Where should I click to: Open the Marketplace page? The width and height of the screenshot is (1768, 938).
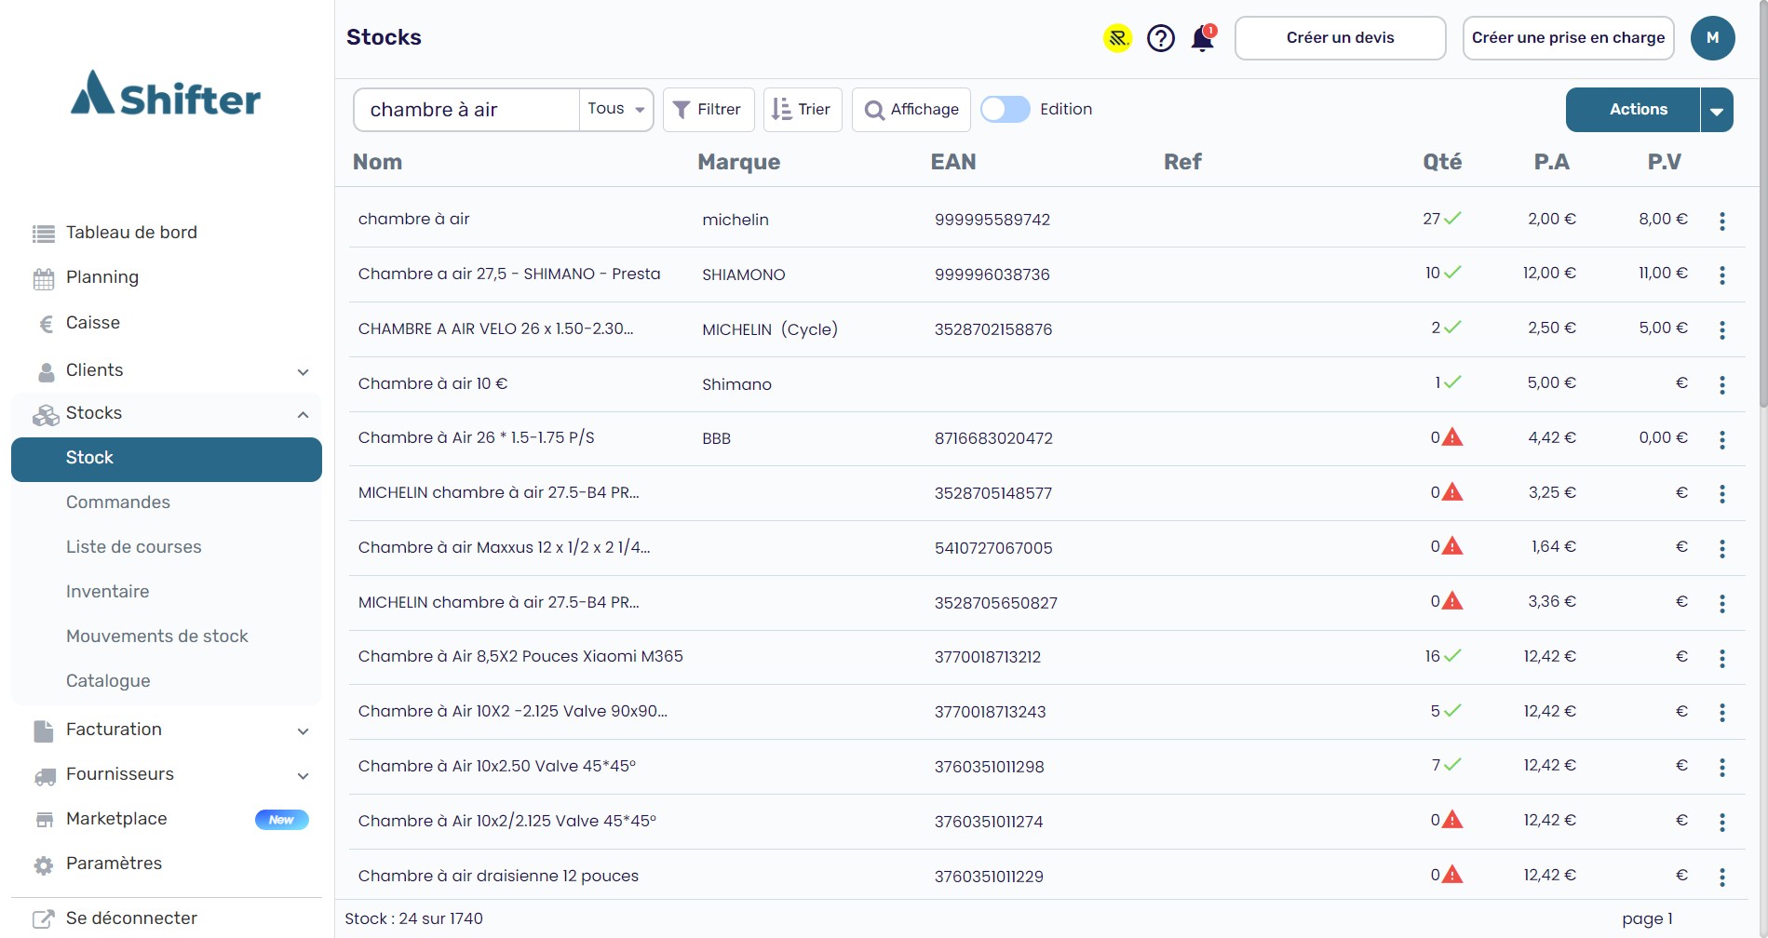click(x=116, y=819)
